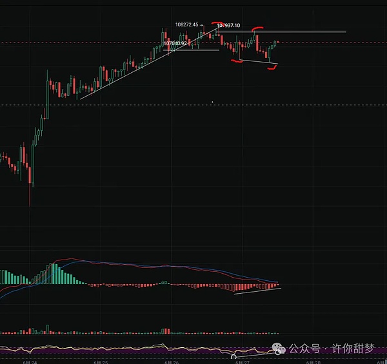Viewport: 387px width, 364px height.
Task: Click the 107937.10 price label
Action: tap(231, 26)
